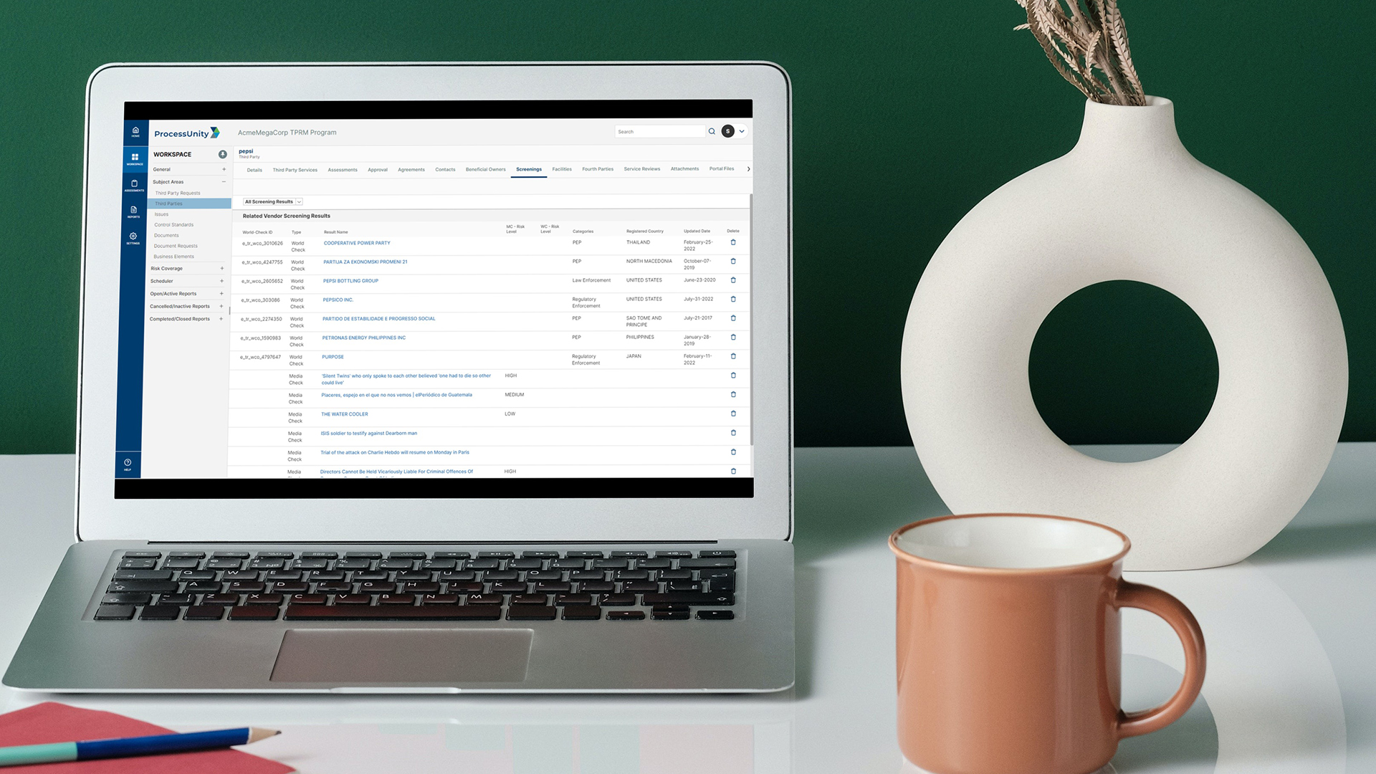Click the user avatar icon top right
The image size is (1376, 774).
click(729, 131)
